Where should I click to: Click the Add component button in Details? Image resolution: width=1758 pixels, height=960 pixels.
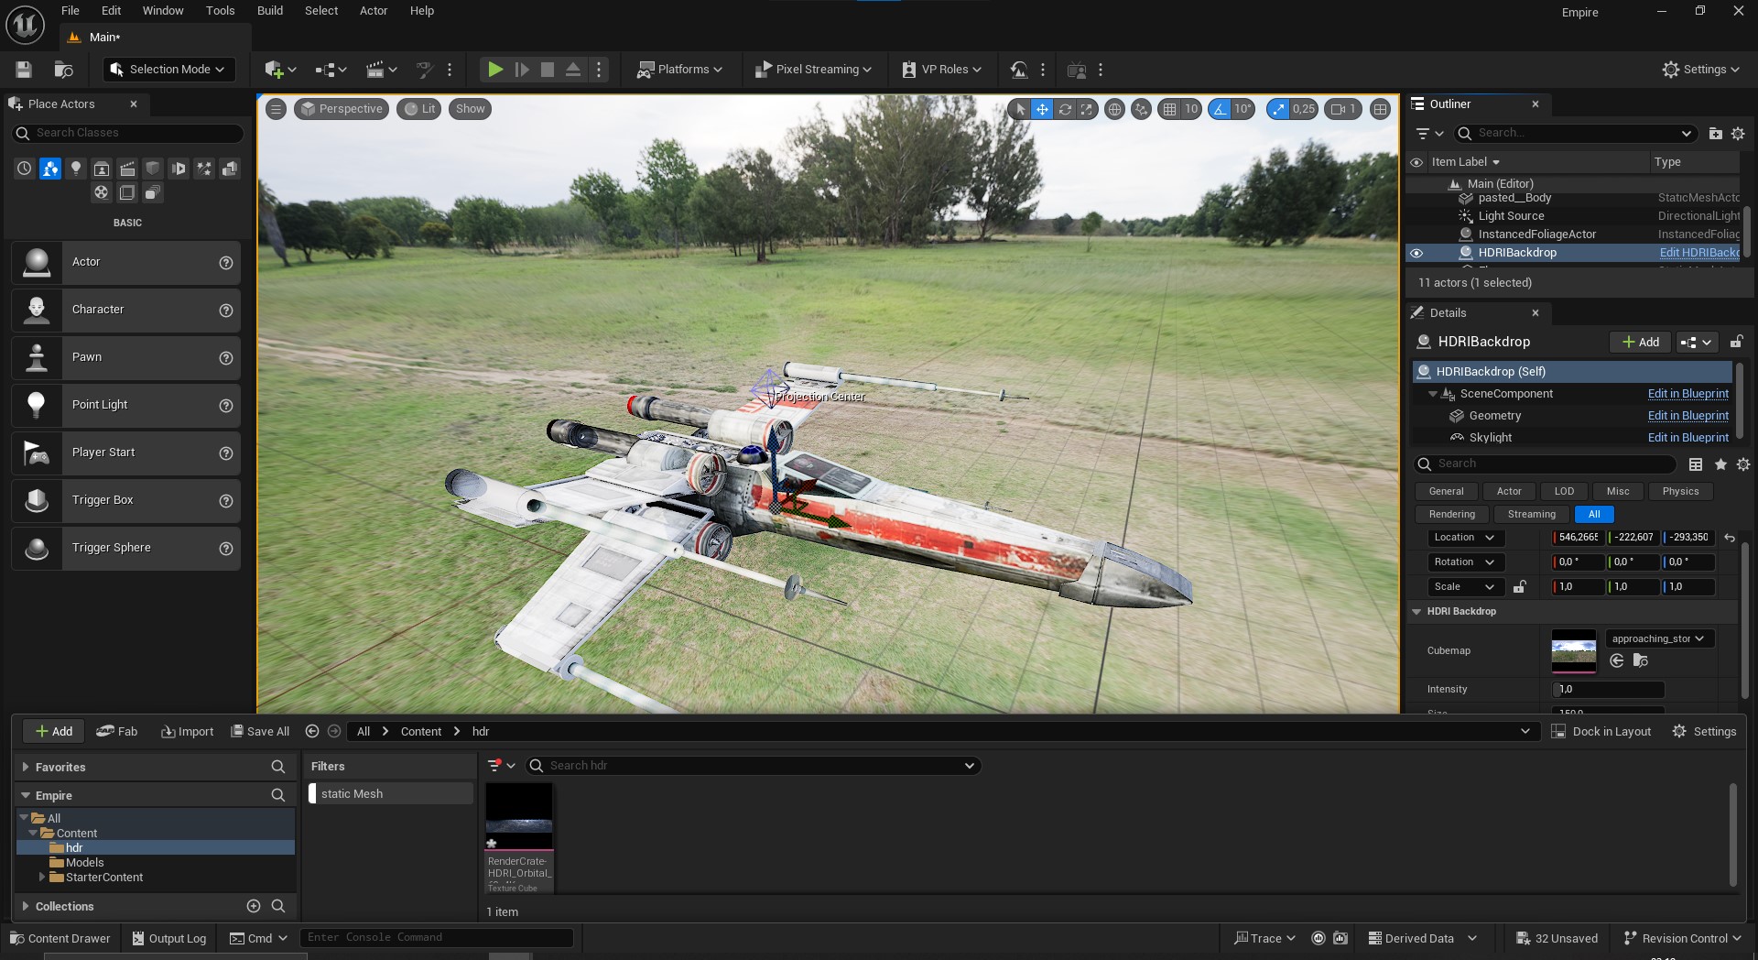[x=1640, y=343]
